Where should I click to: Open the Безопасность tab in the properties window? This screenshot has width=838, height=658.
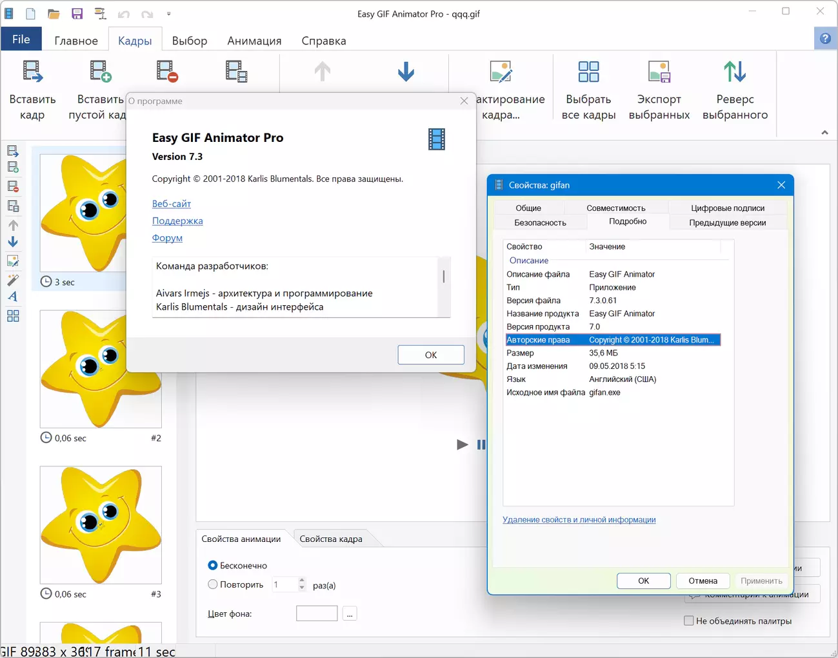540,223
